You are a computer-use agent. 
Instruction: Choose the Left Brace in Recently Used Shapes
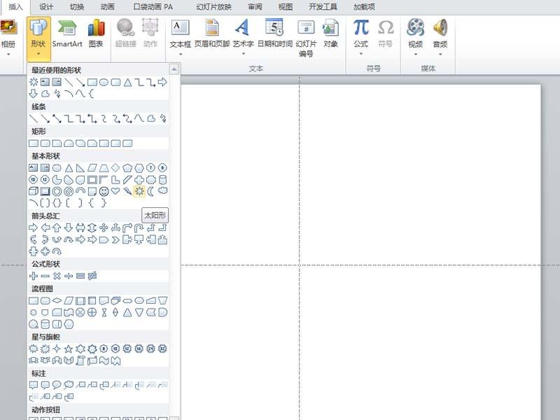click(x=92, y=94)
